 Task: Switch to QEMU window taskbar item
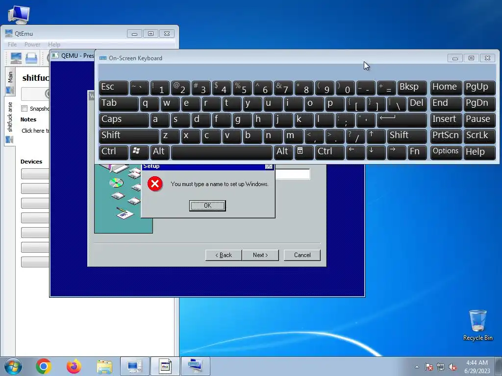coord(165,366)
